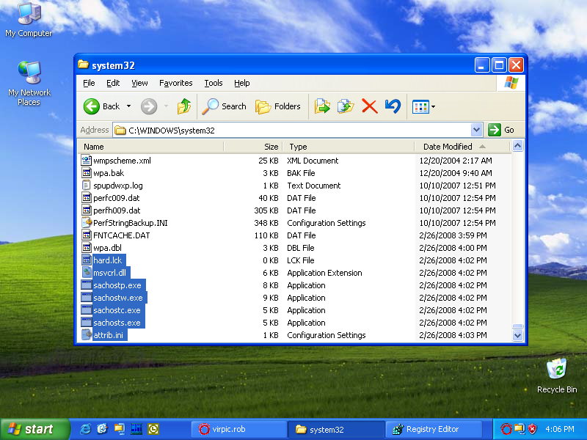Select wpa.dbl file

point(107,248)
